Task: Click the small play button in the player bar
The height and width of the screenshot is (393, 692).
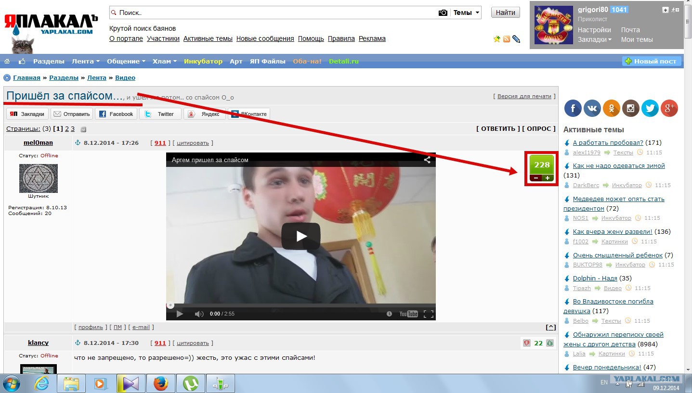Action: (180, 314)
